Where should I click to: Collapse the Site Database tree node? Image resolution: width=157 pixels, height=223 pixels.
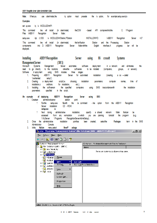coord(38,147)
